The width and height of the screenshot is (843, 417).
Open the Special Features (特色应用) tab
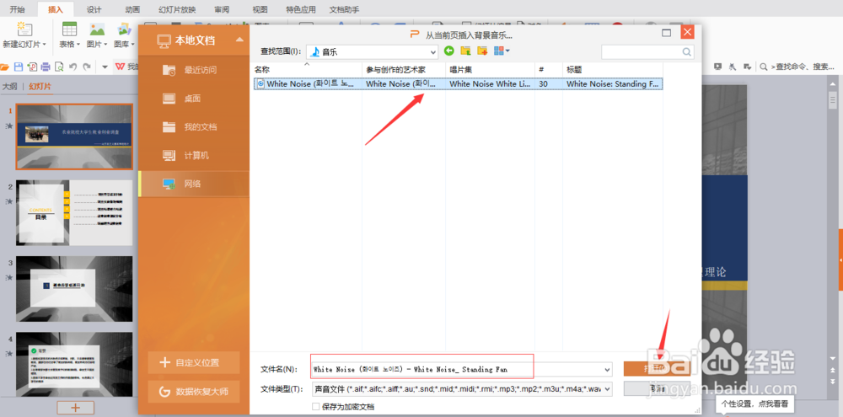click(301, 9)
